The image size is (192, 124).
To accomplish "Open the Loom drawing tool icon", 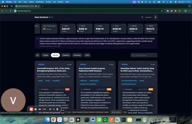I will pyautogui.click(x=50, y=109).
